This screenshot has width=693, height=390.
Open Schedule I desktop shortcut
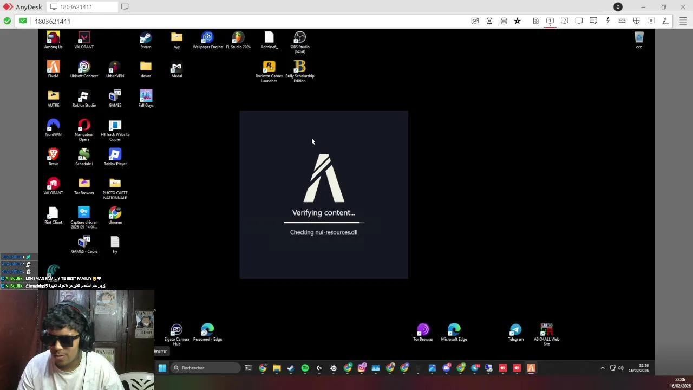click(84, 158)
